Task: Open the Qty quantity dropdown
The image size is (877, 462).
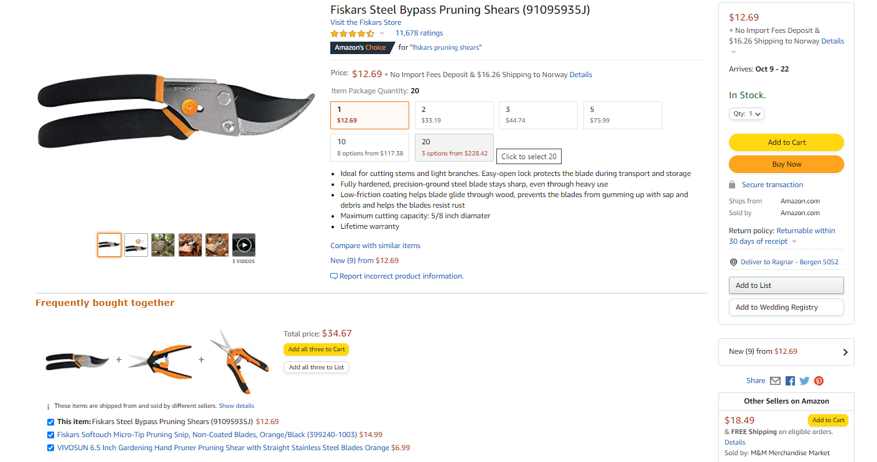Action: pos(746,114)
